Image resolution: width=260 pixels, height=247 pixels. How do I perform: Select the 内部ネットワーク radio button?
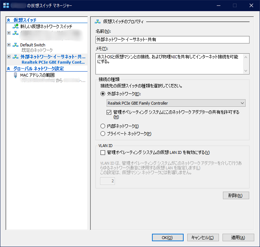pyautogui.click(x=103, y=126)
